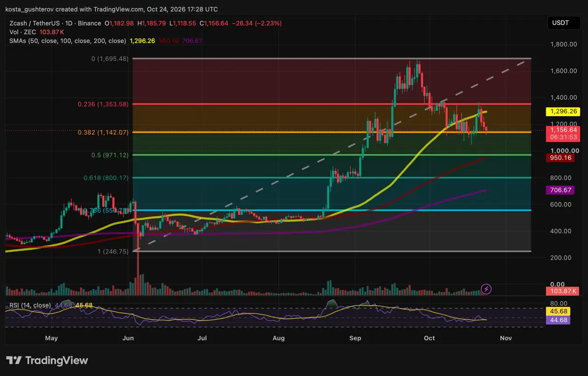Image resolution: width=588 pixels, height=376 pixels.
Task: Click the Nov label on time axis
Action: pos(506,338)
